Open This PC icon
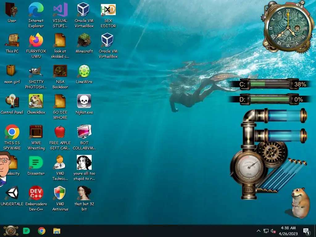The width and height of the screenshot is (316, 237). tap(12, 43)
